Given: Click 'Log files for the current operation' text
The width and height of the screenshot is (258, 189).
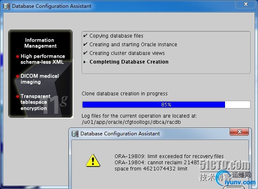Looking at the screenshot, I should click(139, 116).
